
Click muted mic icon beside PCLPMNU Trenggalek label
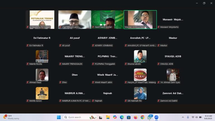tap(93, 64)
